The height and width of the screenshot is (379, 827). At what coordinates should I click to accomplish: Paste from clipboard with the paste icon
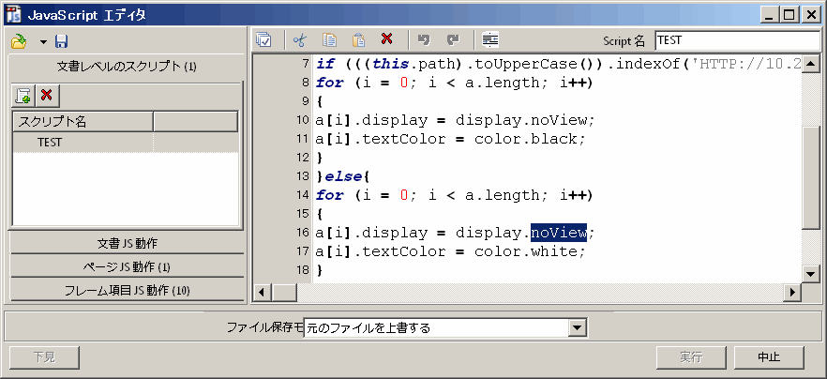tap(358, 39)
